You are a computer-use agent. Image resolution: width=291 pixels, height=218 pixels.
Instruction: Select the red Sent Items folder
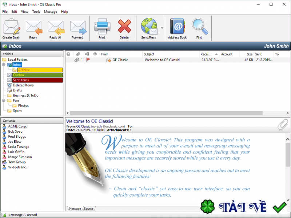tap(37, 80)
